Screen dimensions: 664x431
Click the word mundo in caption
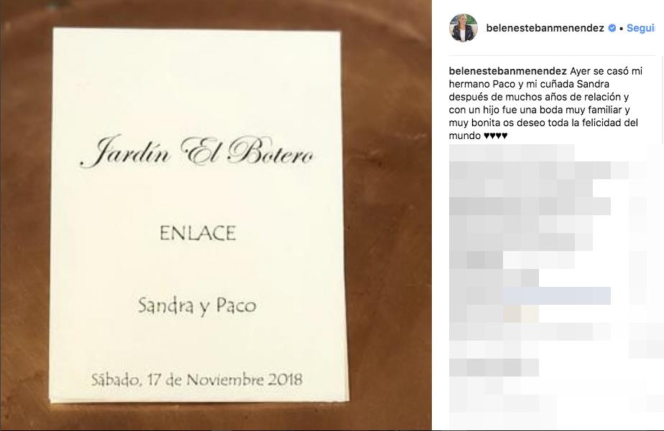[464, 136]
